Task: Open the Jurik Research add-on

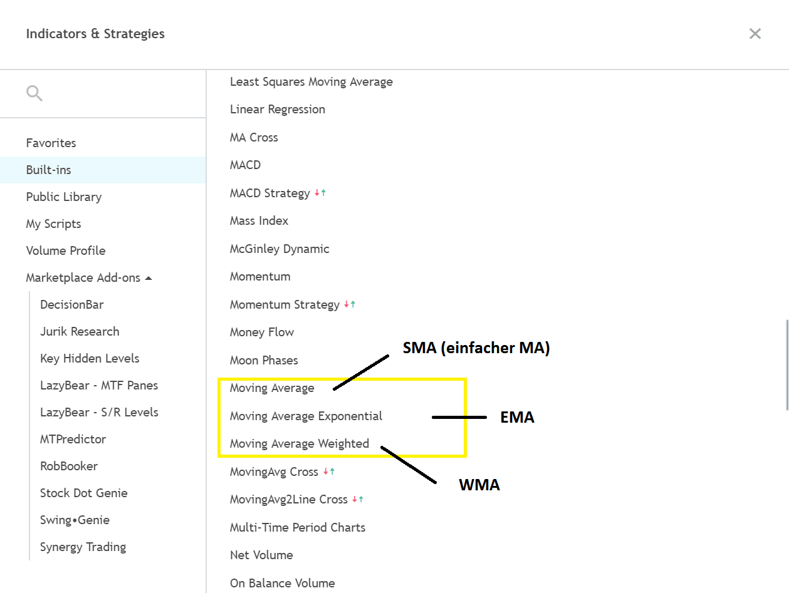Action: click(80, 331)
